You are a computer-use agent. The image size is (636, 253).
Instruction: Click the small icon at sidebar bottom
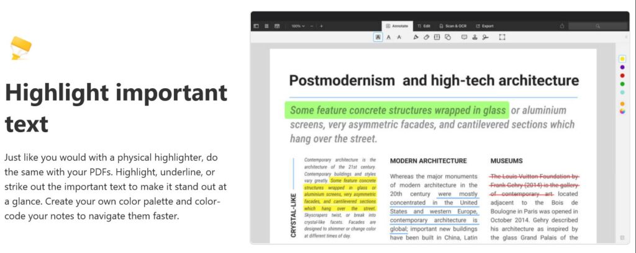pos(622,237)
